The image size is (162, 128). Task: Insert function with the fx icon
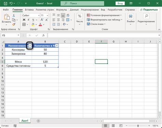(x=43, y=36)
